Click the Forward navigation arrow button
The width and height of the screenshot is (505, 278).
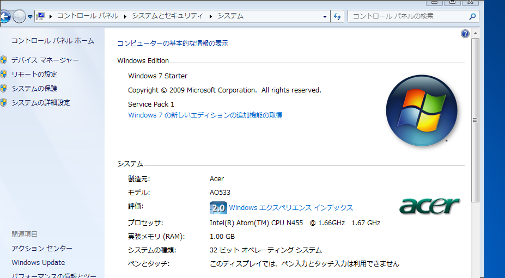pos(19,16)
